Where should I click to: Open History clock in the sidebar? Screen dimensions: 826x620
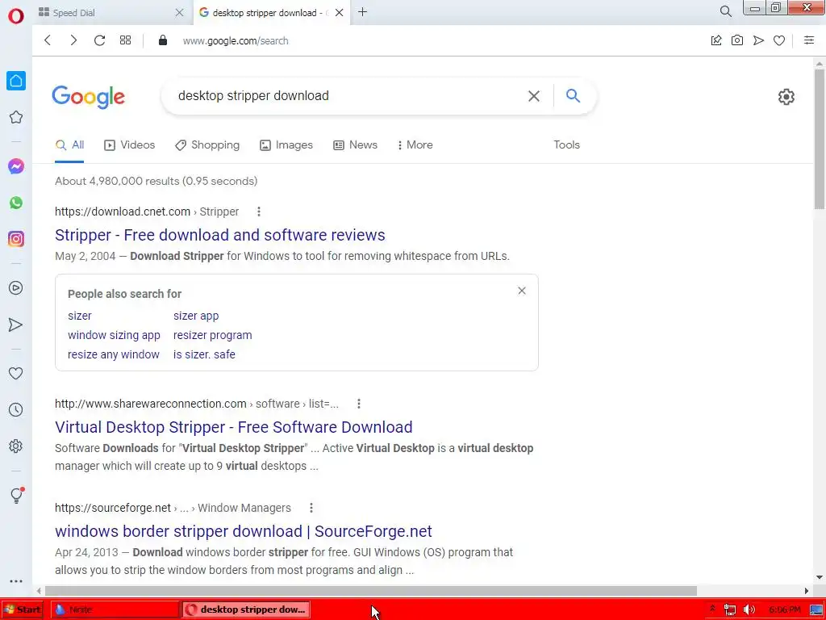pyautogui.click(x=16, y=409)
